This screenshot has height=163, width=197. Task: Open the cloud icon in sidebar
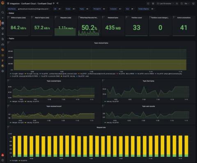[2, 44]
